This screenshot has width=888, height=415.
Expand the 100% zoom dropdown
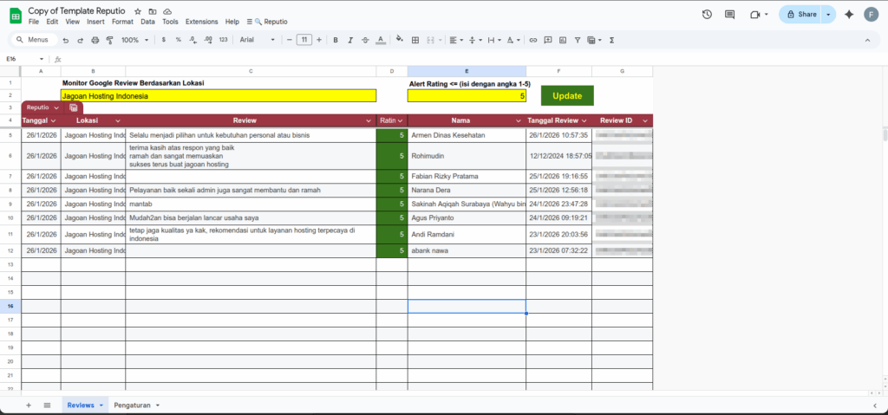[x=134, y=40]
